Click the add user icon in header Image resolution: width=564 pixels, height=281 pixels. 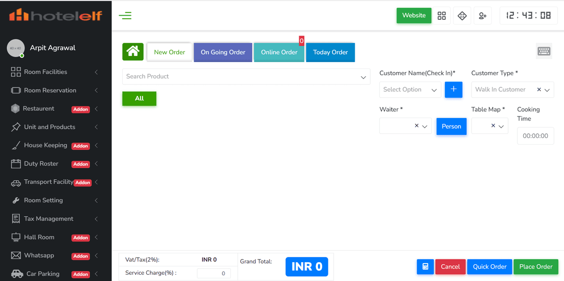[x=483, y=16]
